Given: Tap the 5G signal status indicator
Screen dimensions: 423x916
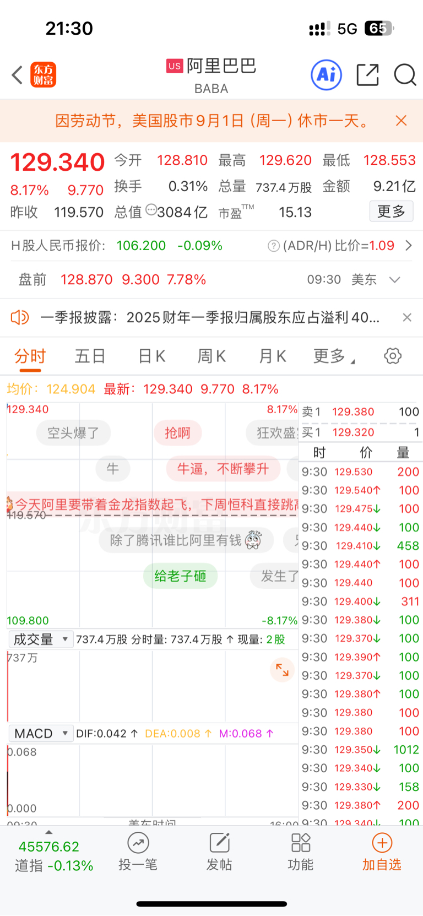Looking at the screenshot, I should pos(347,29).
